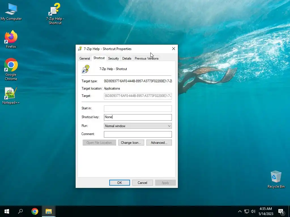Open the Windows Start menu
This screenshot has width=290, height=217.
(x=7, y=211)
